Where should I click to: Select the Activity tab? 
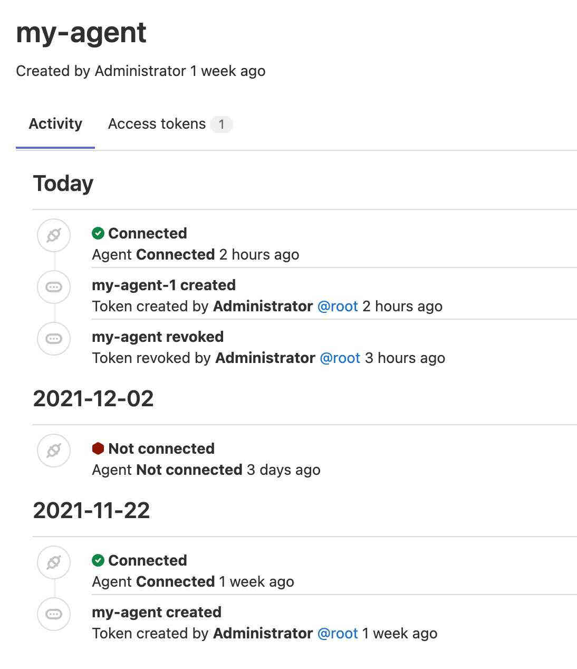click(55, 124)
